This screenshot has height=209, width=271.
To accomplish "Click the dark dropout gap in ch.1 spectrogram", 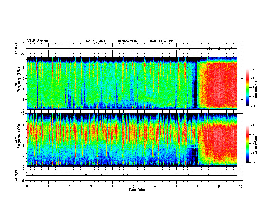I will [x=195, y=83].
